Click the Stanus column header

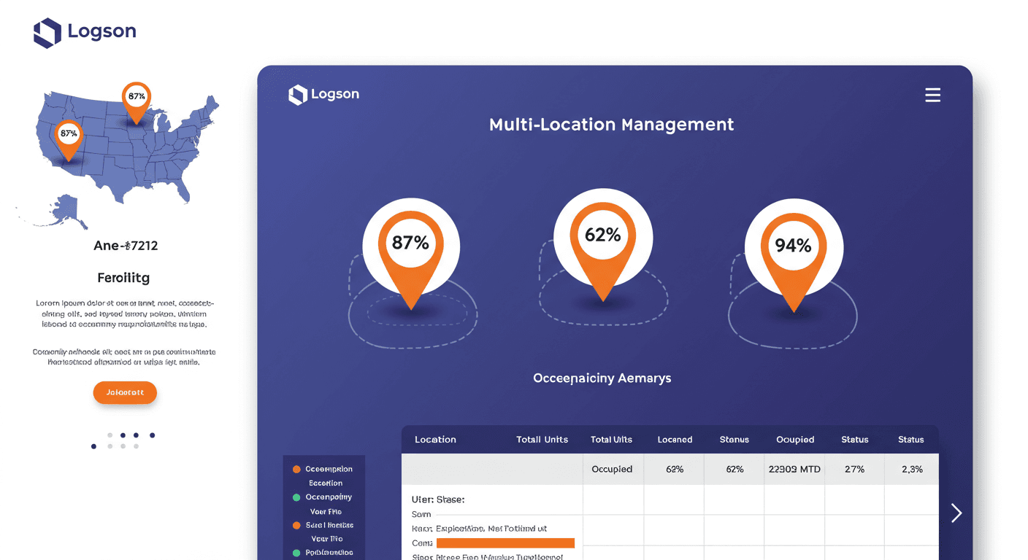[734, 440]
